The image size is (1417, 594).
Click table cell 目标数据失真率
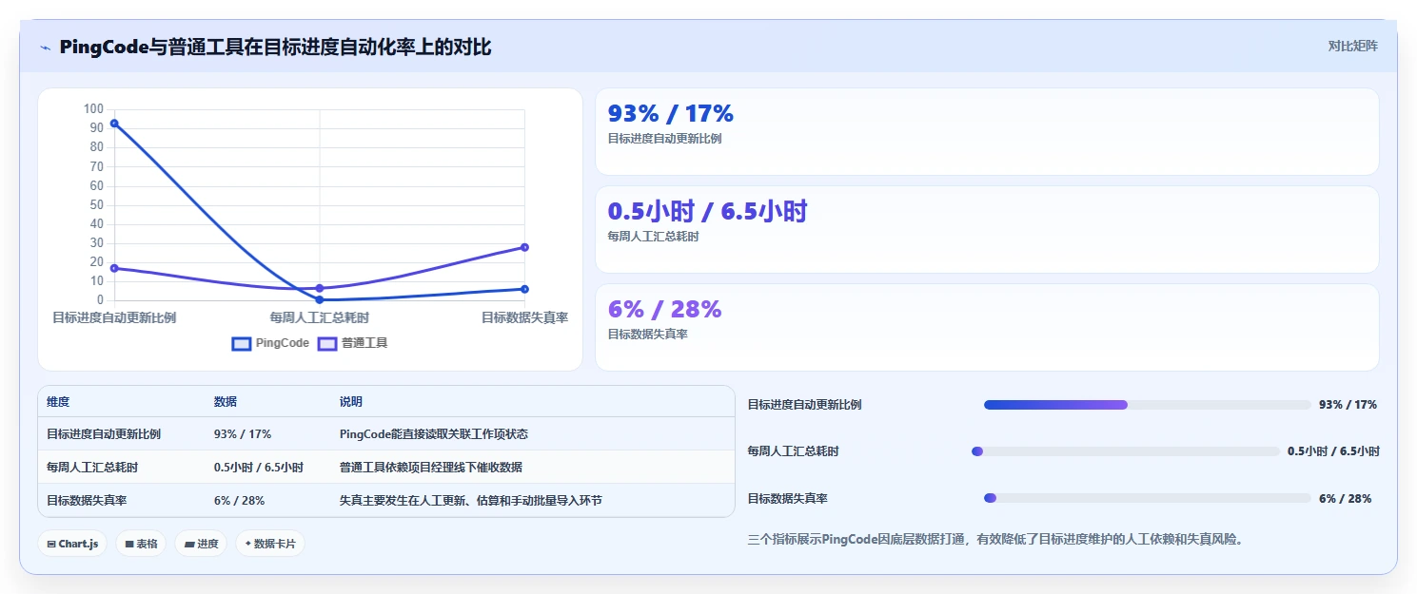[x=87, y=501]
